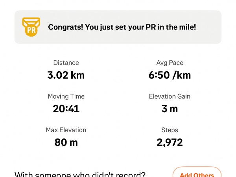236x177 pixels.
Task: Click the 3 m elevation gain value
Action: pyautogui.click(x=170, y=109)
